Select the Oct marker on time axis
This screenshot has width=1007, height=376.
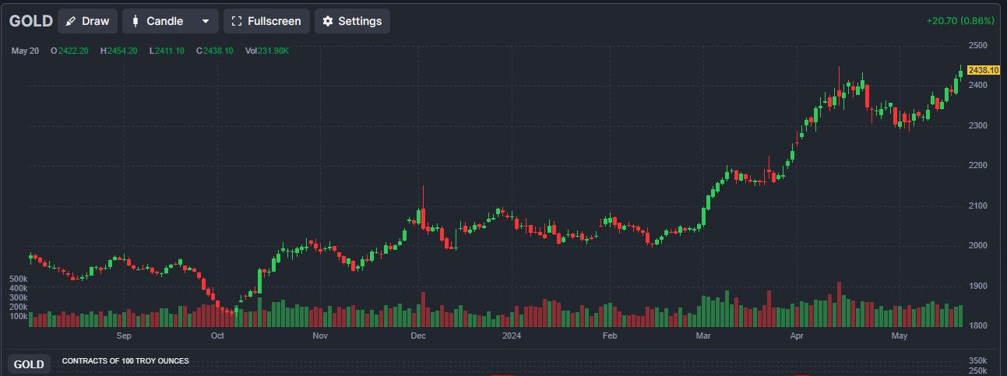[217, 336]
